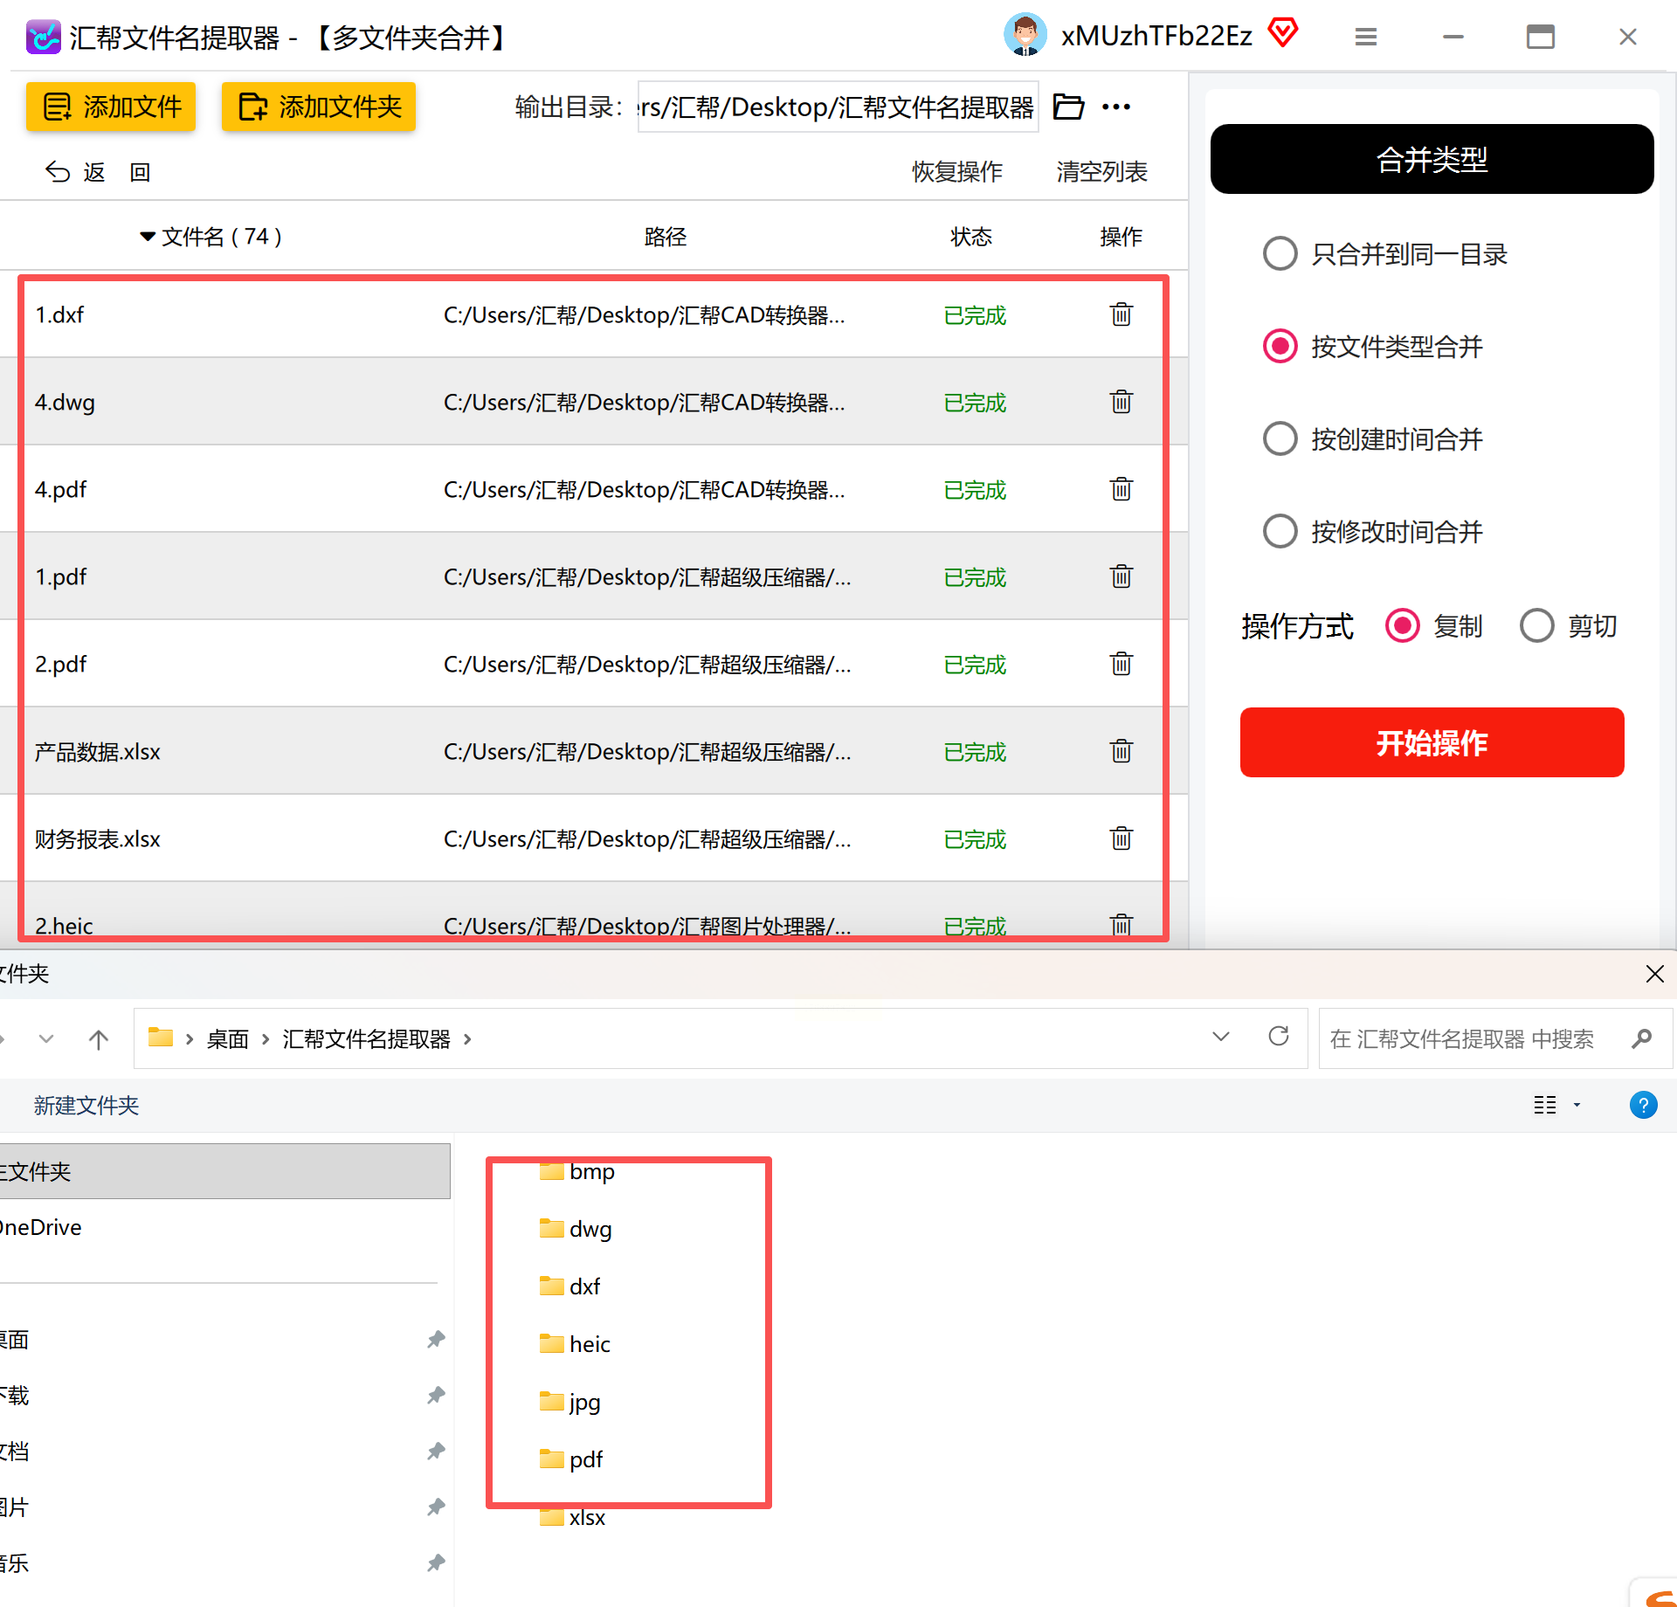Click 清空列表 to clear list

point(1101,171)
